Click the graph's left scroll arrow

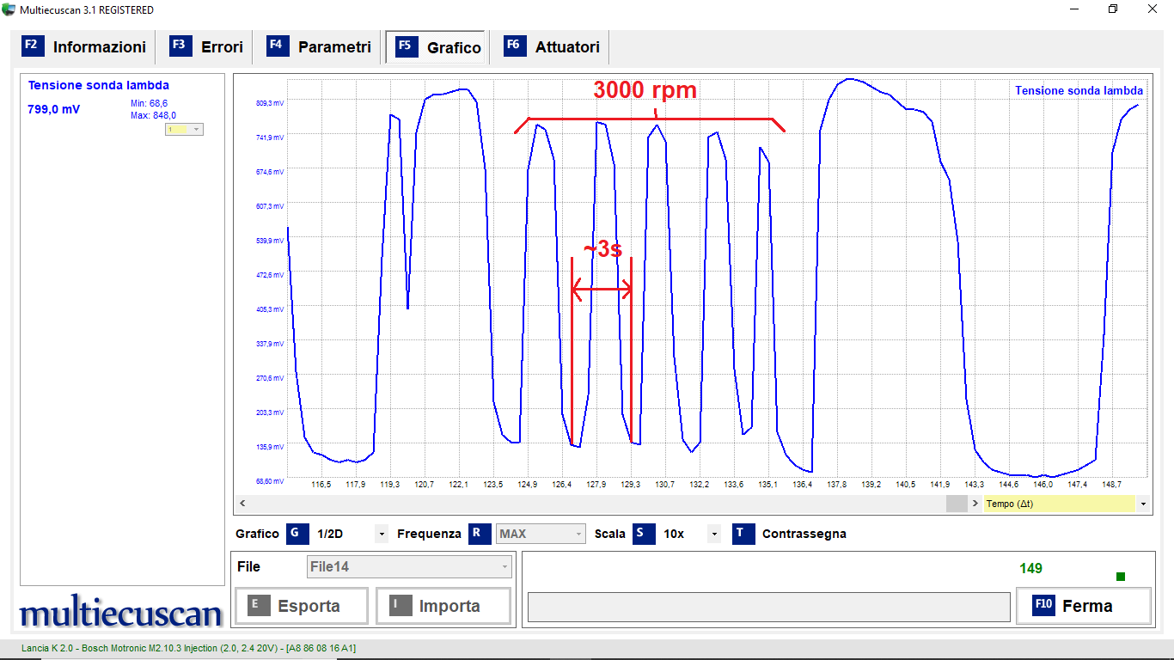coord(242,504)
